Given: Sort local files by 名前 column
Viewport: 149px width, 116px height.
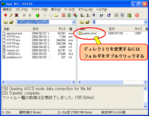Looking at the screenshot, I should [x=16, y=29].
